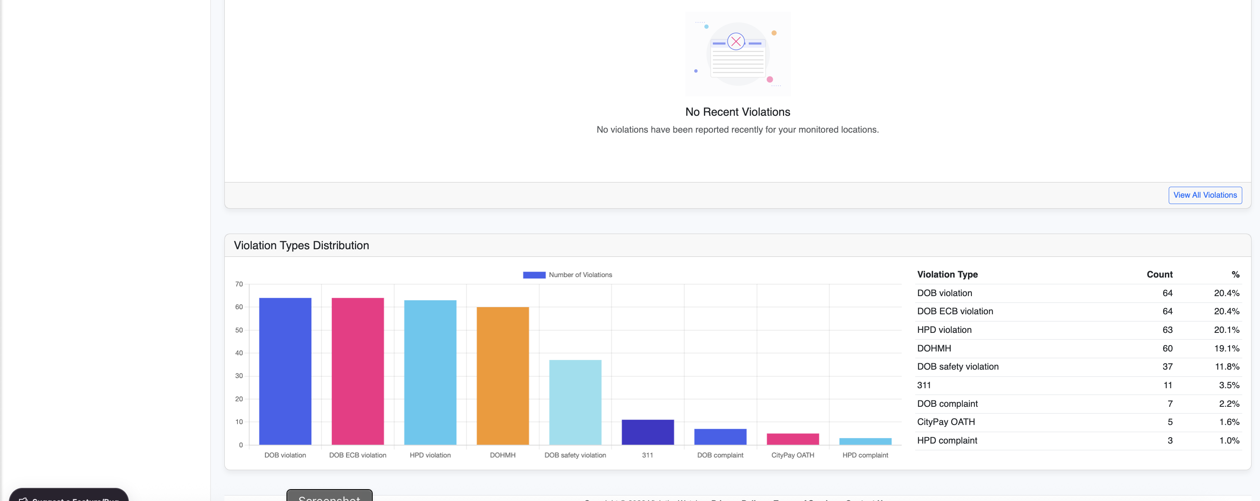The image size is (1260, 501).
Task: Click the No Recent Violations heading
Action: [738, 112]
